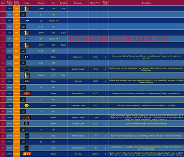This screenshot has height=157, width=184.
Task: Click the Crimson Bloom description about the moon
Action: click(x=146, y=93)
